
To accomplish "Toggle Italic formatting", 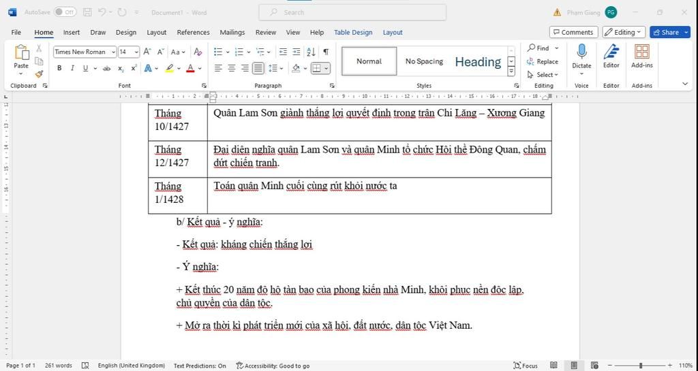I will coord(72,69).
